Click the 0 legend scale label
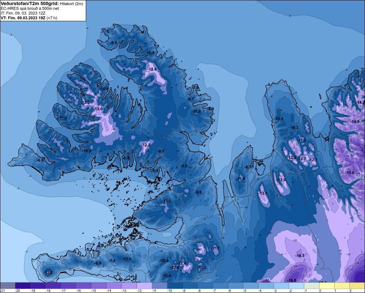 click(x=320, y=291)
